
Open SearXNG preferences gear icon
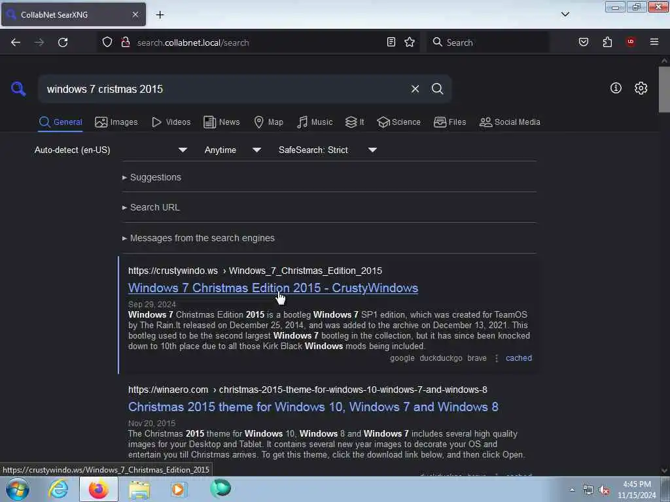[641, 88]
